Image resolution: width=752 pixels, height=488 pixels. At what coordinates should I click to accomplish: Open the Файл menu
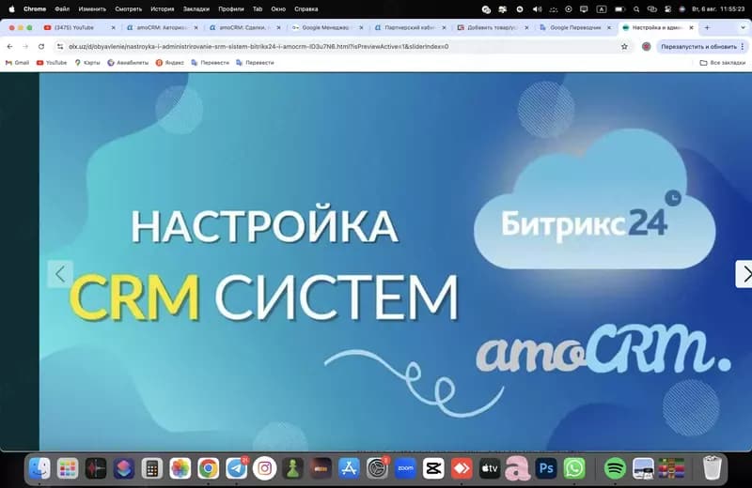click(62, 9)
